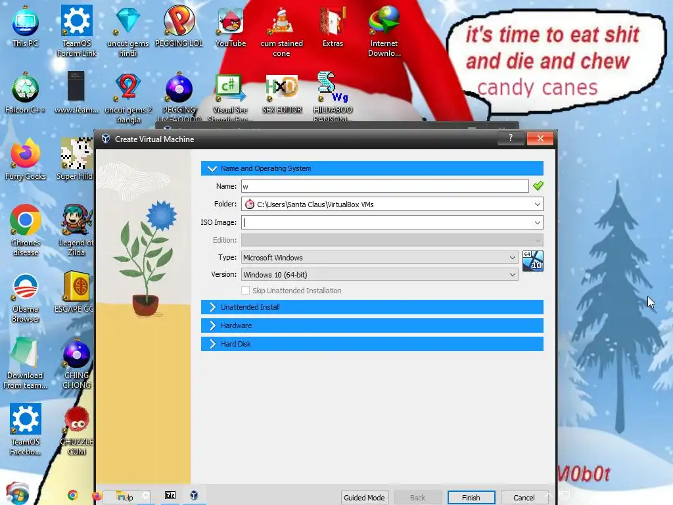Expand the Hard Disk section
Screen dimensions: 673x505
[372, 344]
